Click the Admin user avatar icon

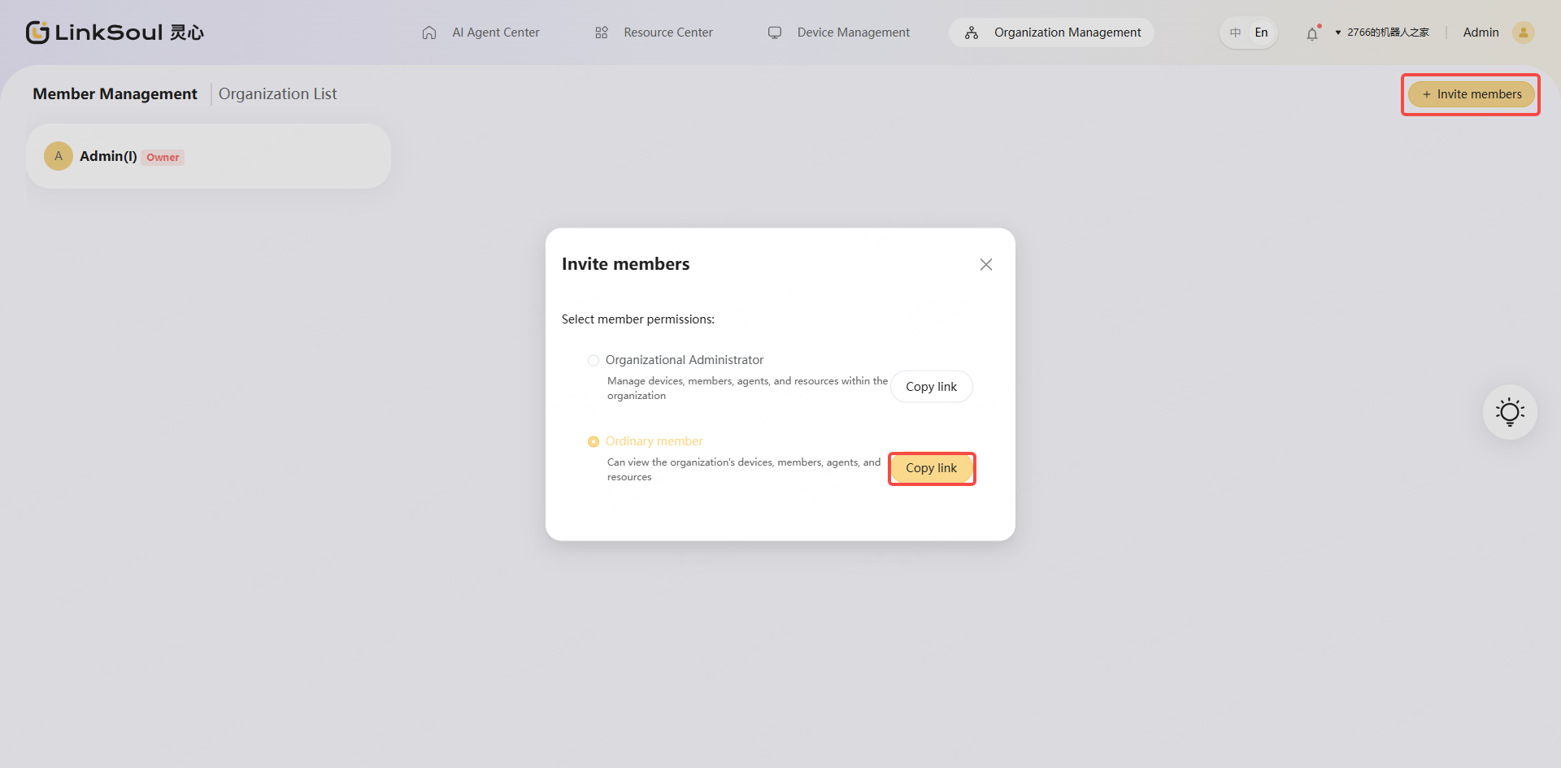tap(1523, 33)
